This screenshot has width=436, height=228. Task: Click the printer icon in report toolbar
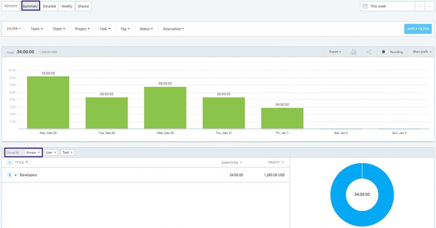click(x=353, y=52)
